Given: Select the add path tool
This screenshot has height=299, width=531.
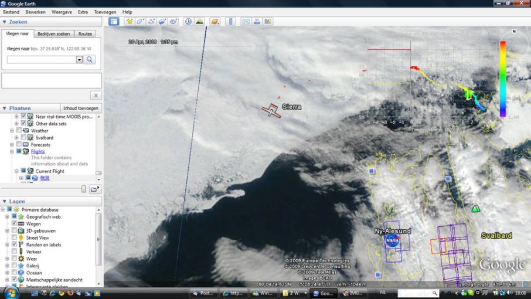Looking at the screenshot, I should click(151, 21).
